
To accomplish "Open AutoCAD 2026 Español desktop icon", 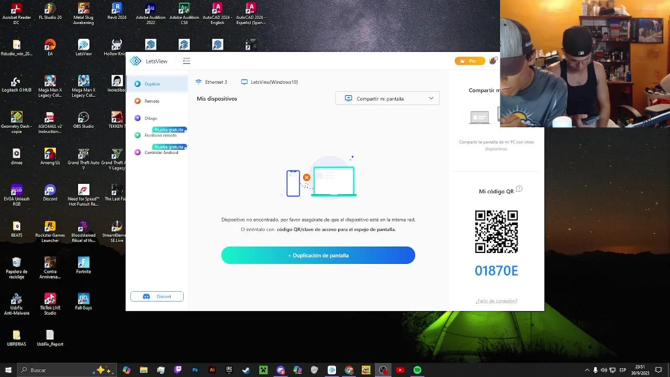I will point(251,14).
